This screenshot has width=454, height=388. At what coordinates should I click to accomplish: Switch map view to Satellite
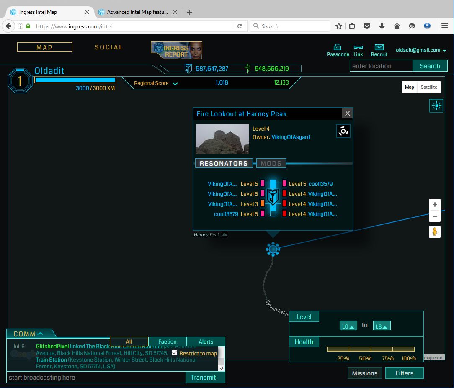[x=429, y=87]
